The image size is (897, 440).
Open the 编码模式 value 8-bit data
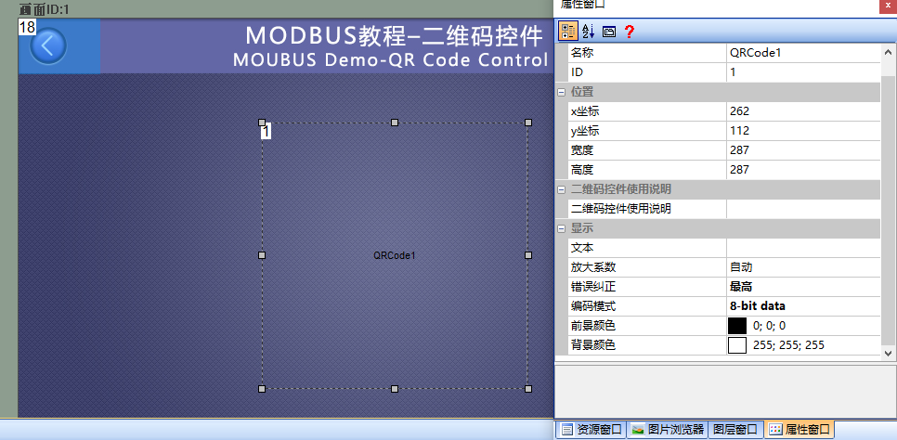click(x=803, y=306)
